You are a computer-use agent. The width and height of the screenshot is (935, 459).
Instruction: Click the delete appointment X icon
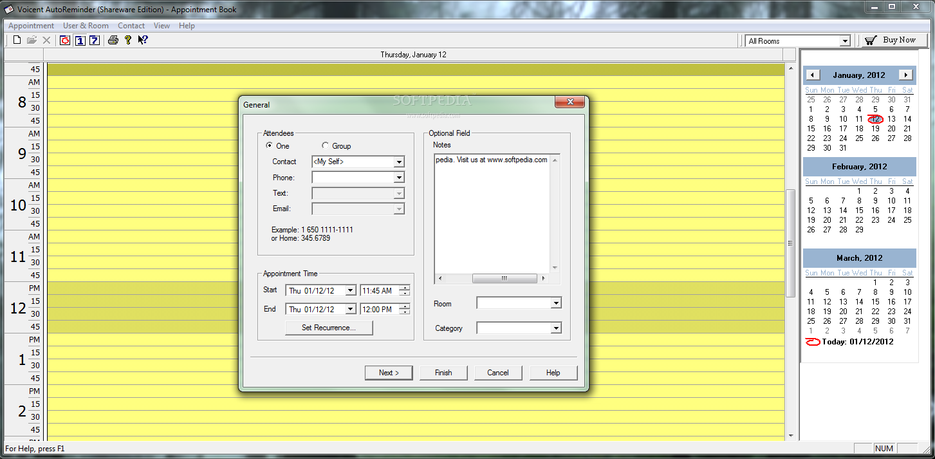pyautogui.click(x=46, y=40)
